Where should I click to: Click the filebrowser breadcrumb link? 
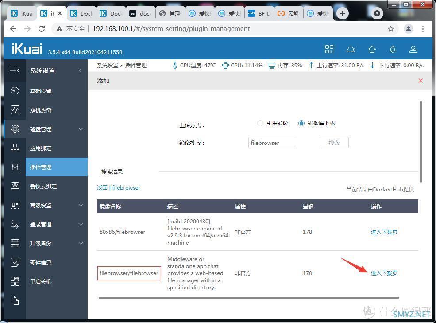(x=126, y=188)
